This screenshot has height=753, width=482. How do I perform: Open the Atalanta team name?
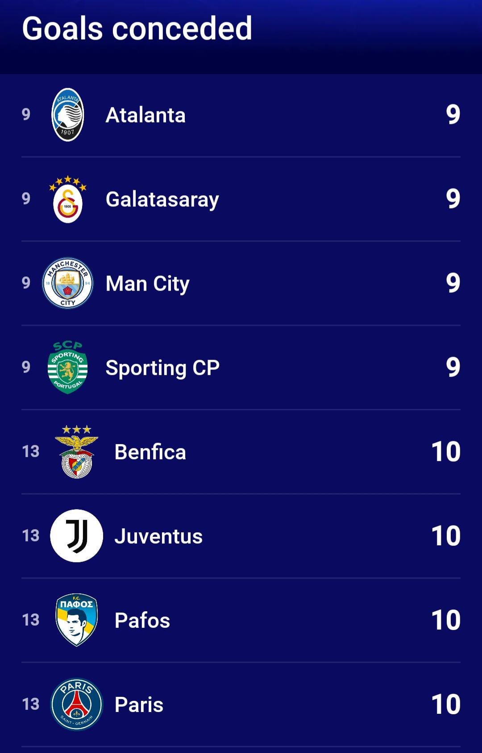tap(145, 115)
